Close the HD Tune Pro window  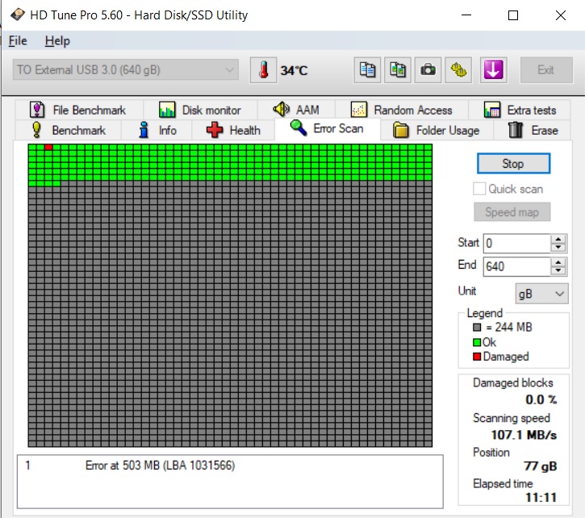(x=560, y=15)
